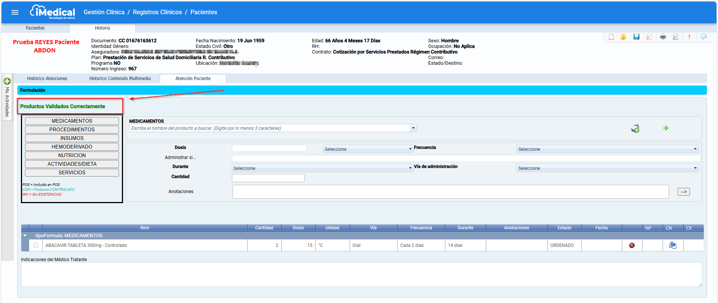
Task: Click the new blank document icon
Action: click(611, 37)
